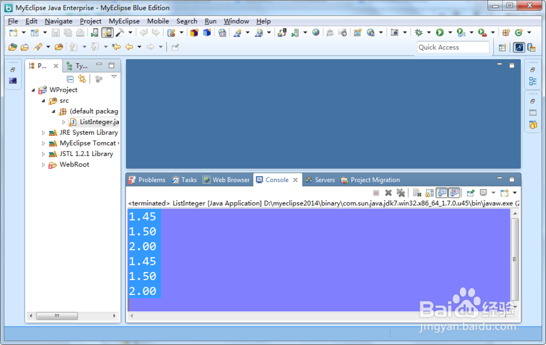Click the Console vertical scrollbar thumb
Image resolution: width=546 pixels, height=345 pixels.
[x=515, y=259]
